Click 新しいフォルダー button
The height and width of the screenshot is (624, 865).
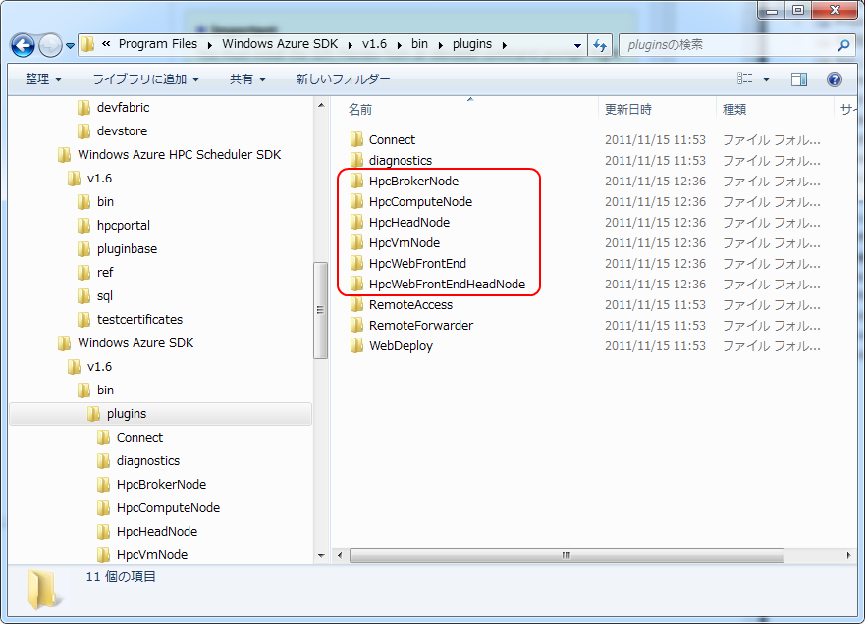pos(343,79)
